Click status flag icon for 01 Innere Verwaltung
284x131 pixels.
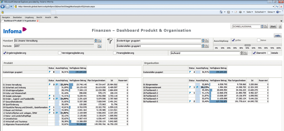pos(50,85)
